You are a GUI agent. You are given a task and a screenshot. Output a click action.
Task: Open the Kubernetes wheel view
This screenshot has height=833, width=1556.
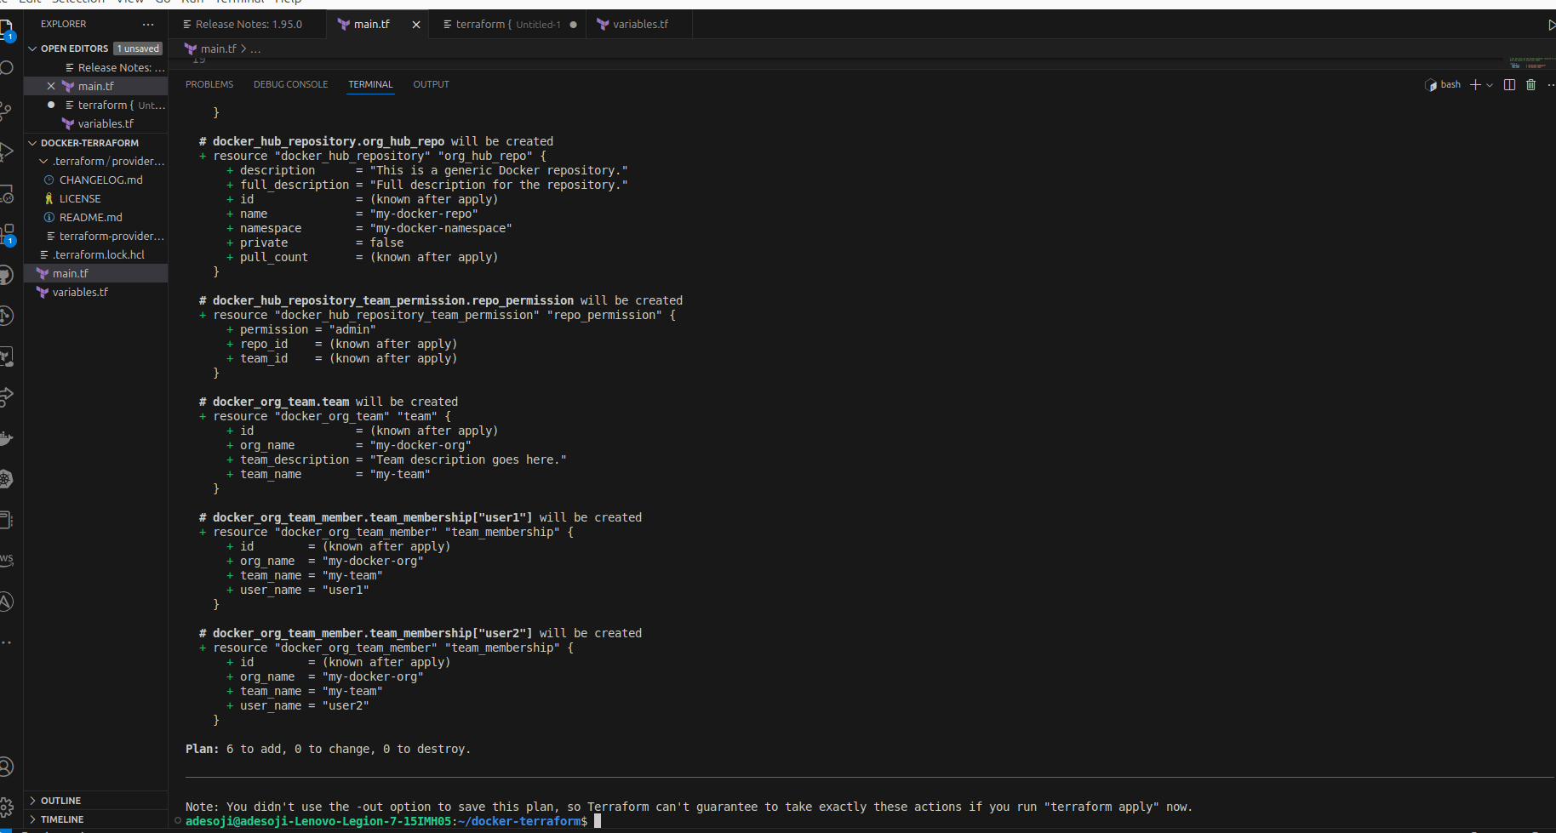(x=7, y=479)
